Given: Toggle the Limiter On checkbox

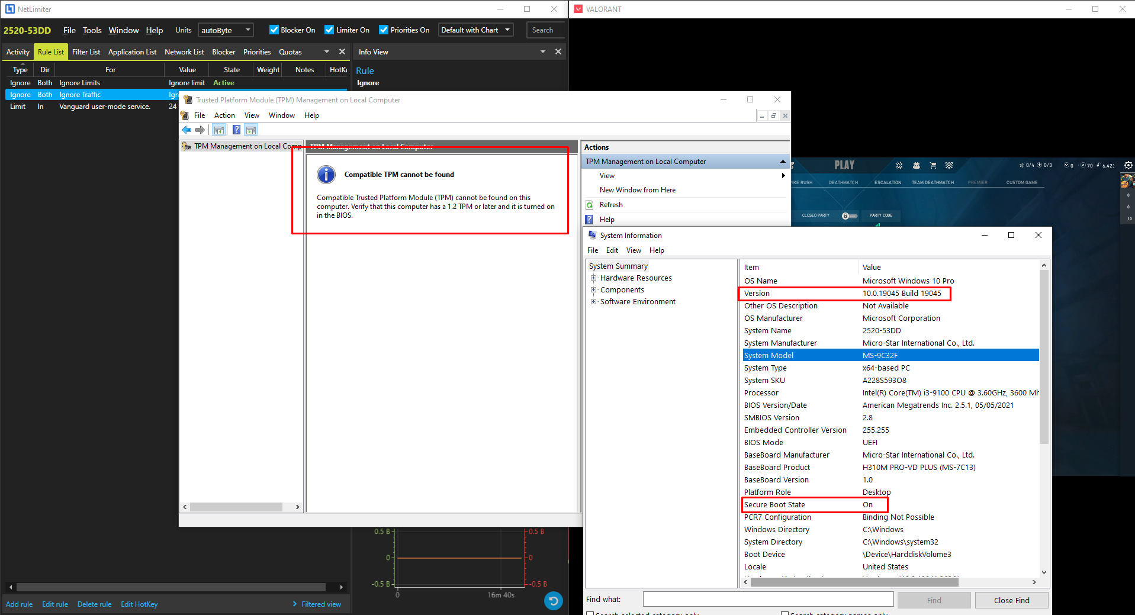Looking at the screenshot, I should click(329, 30).
